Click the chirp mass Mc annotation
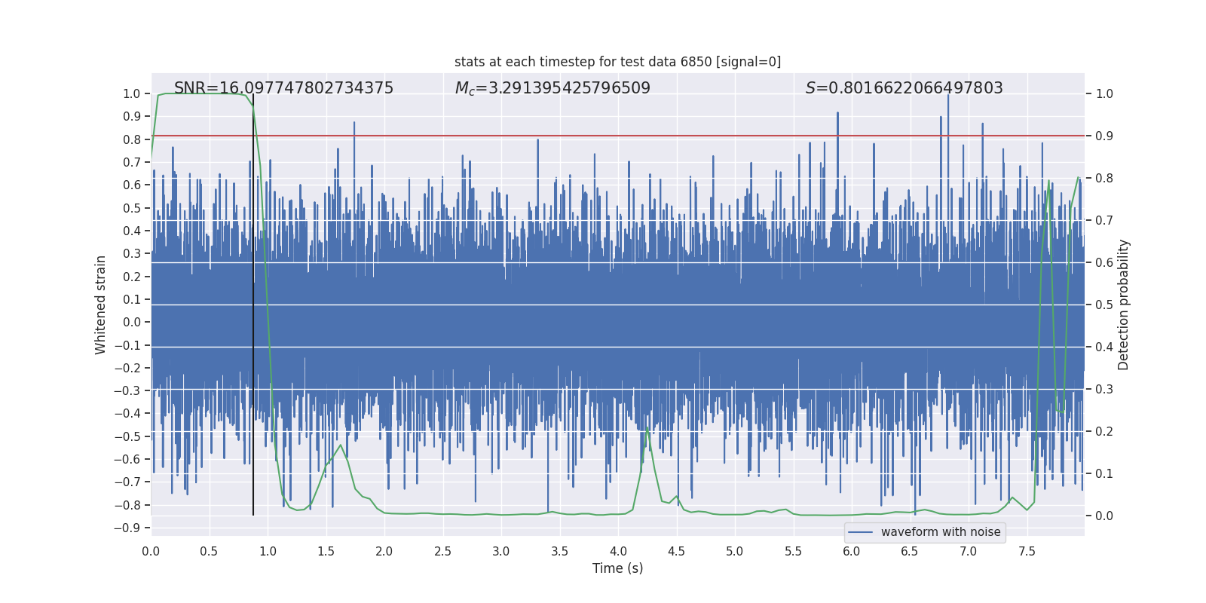Screen dimensions: 1206x603 (x=552, y=88)
